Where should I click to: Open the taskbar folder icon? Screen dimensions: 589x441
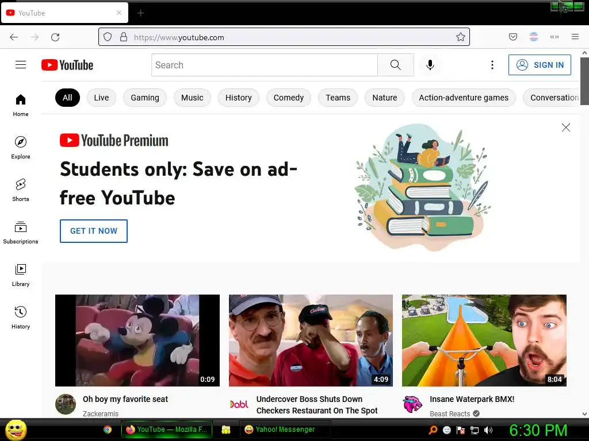[225, 430]
